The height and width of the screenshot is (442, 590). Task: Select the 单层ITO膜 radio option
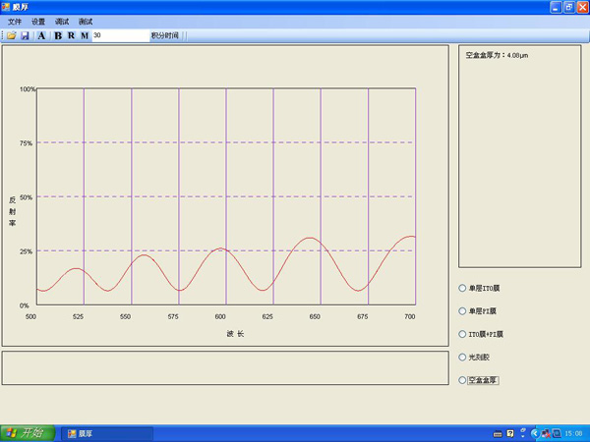click(463, 288)
